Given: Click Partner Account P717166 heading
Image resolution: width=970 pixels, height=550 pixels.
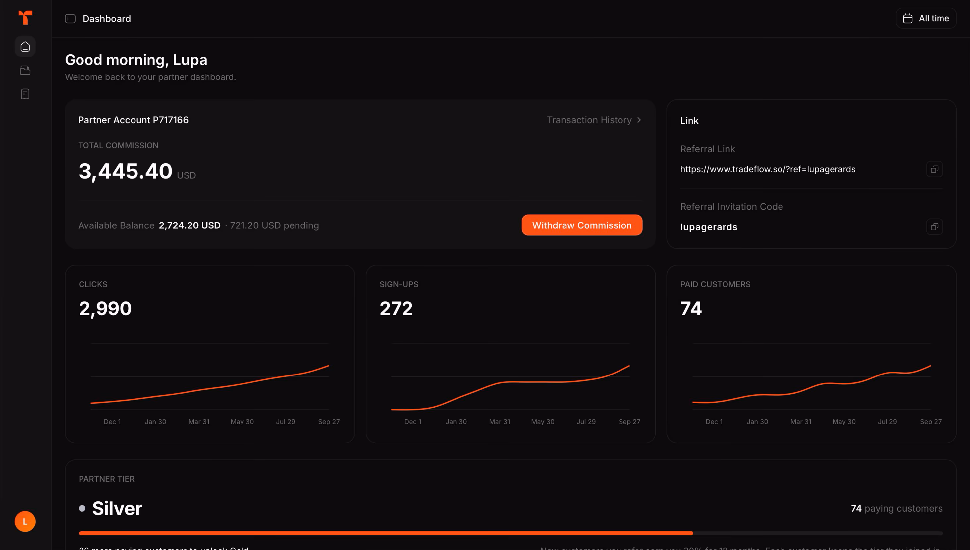Looking at the screenshot, I should 134,120.
